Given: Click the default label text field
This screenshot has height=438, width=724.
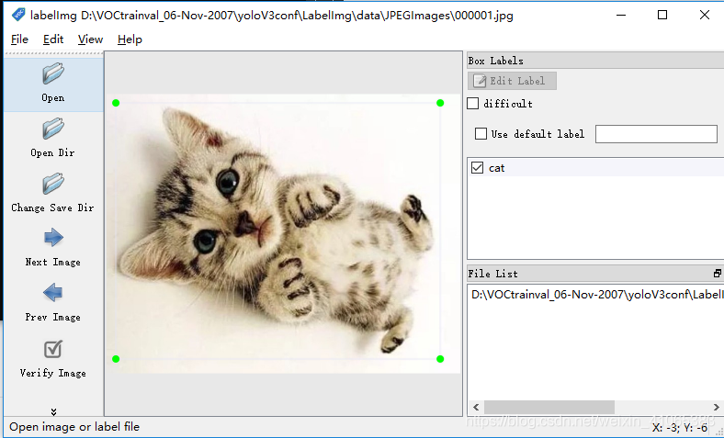Looking at the screenshot, I should [656, 134].
